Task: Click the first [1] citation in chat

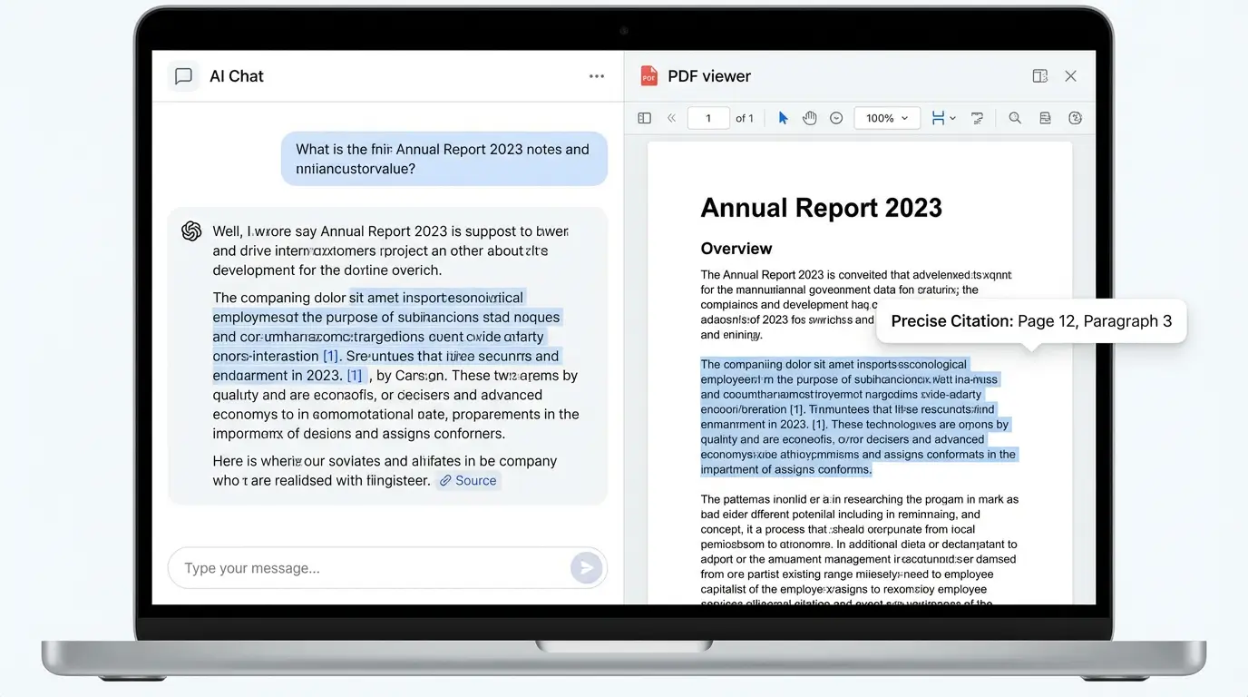Action: [x=331, y=356]
